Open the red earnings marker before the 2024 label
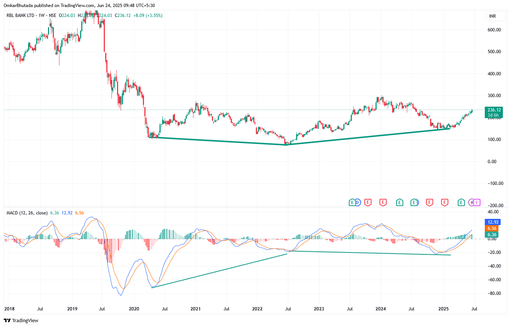The image size is (511, 327). (x=368, y=202)
